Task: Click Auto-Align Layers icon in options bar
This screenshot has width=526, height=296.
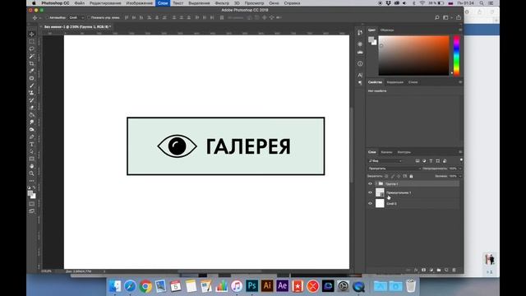Action: click(222, 17)
